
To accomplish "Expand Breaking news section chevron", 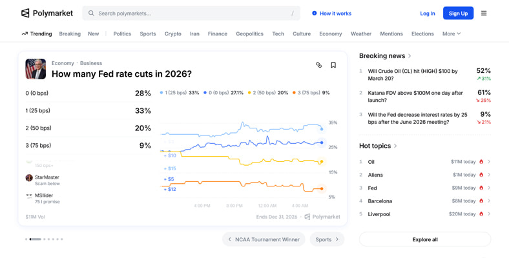I will pyautogui.click(x=410, y=56).
